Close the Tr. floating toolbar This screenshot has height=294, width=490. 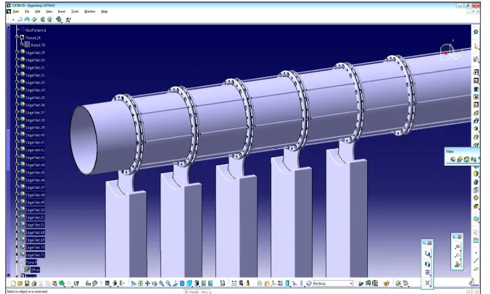click(430, 243)
